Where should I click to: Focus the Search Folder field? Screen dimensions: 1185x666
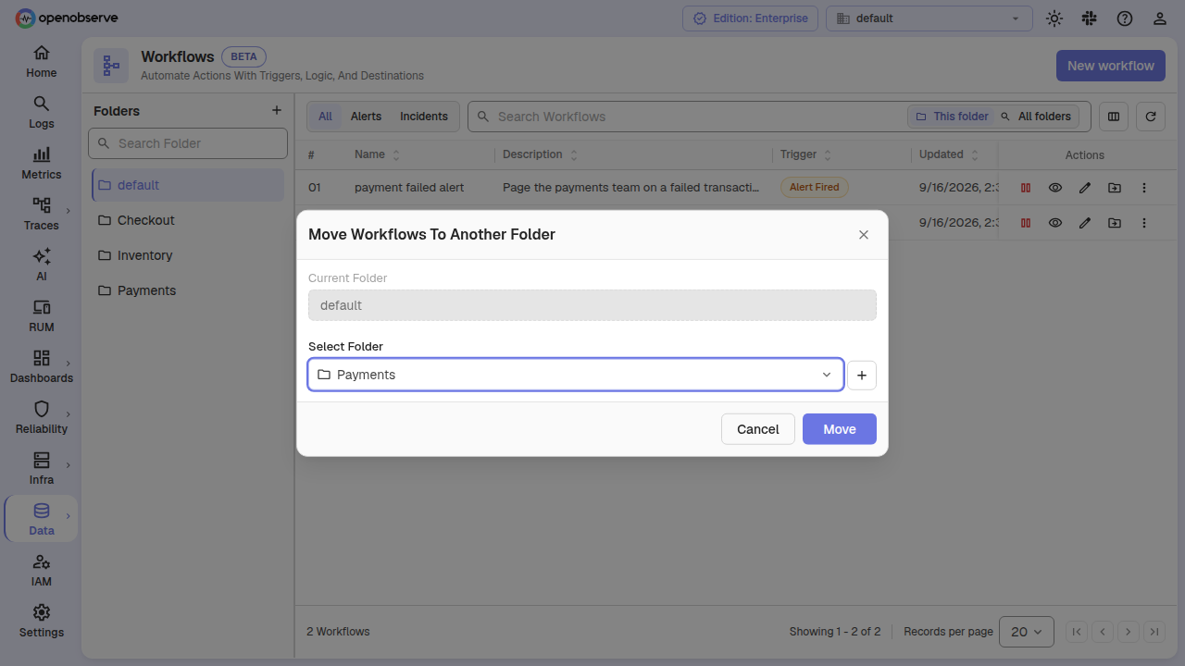point(188,143)
